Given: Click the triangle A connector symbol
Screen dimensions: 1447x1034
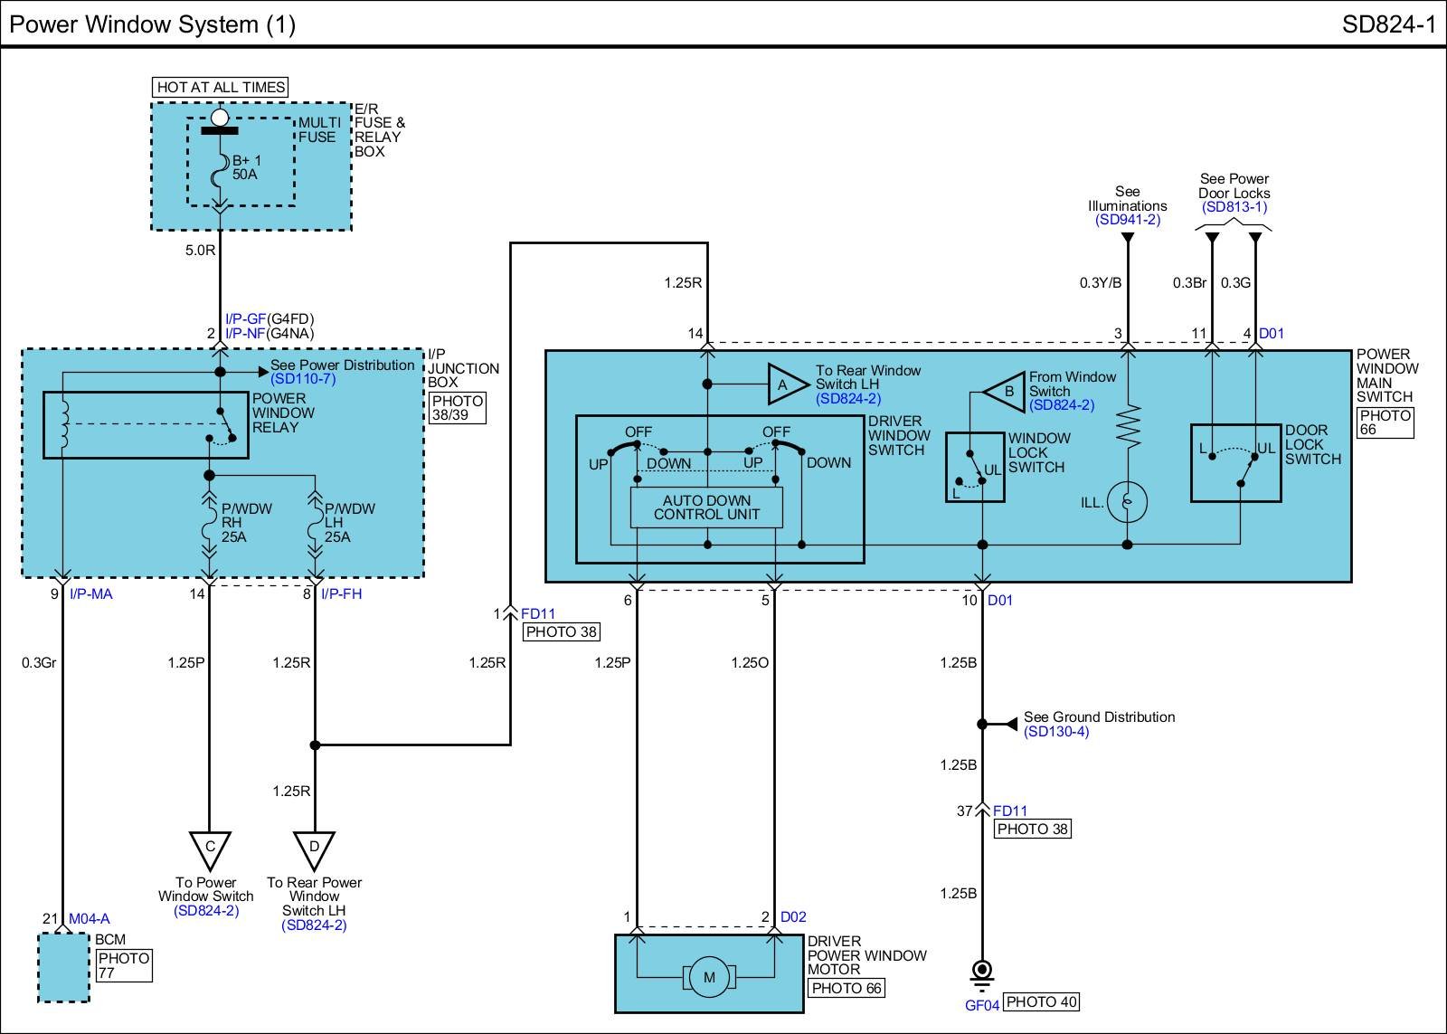Looking at the screenshot, I should (x=783, y=384).
